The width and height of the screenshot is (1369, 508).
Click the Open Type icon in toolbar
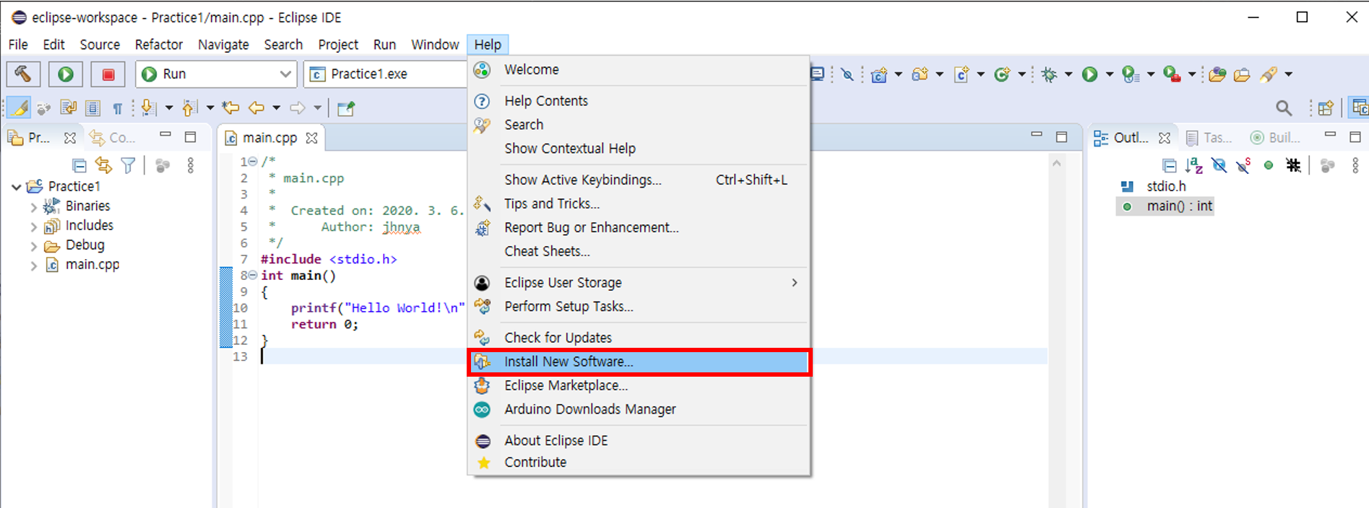point(1217,74)
